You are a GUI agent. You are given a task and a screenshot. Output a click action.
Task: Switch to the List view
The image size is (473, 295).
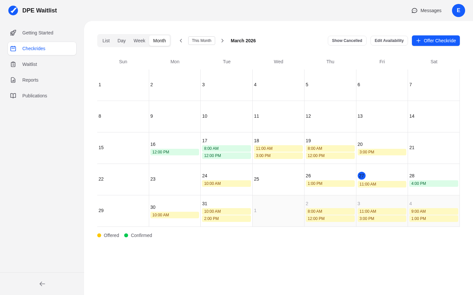coord(106,41)
